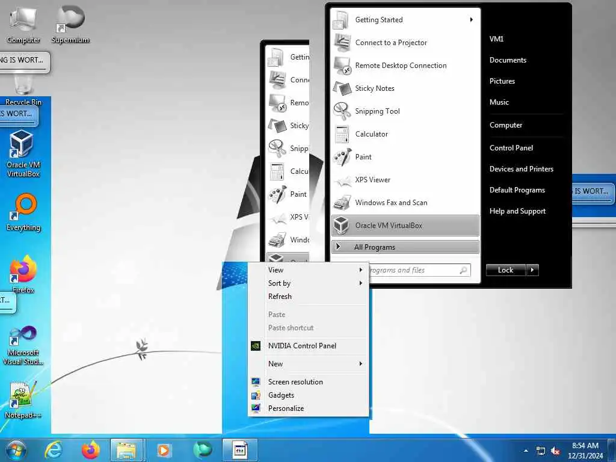Viewport: 616px width, 462px height.
Task: Select Microsoft Visual Studio desktop icon
Action: click(x=23, y=346)
